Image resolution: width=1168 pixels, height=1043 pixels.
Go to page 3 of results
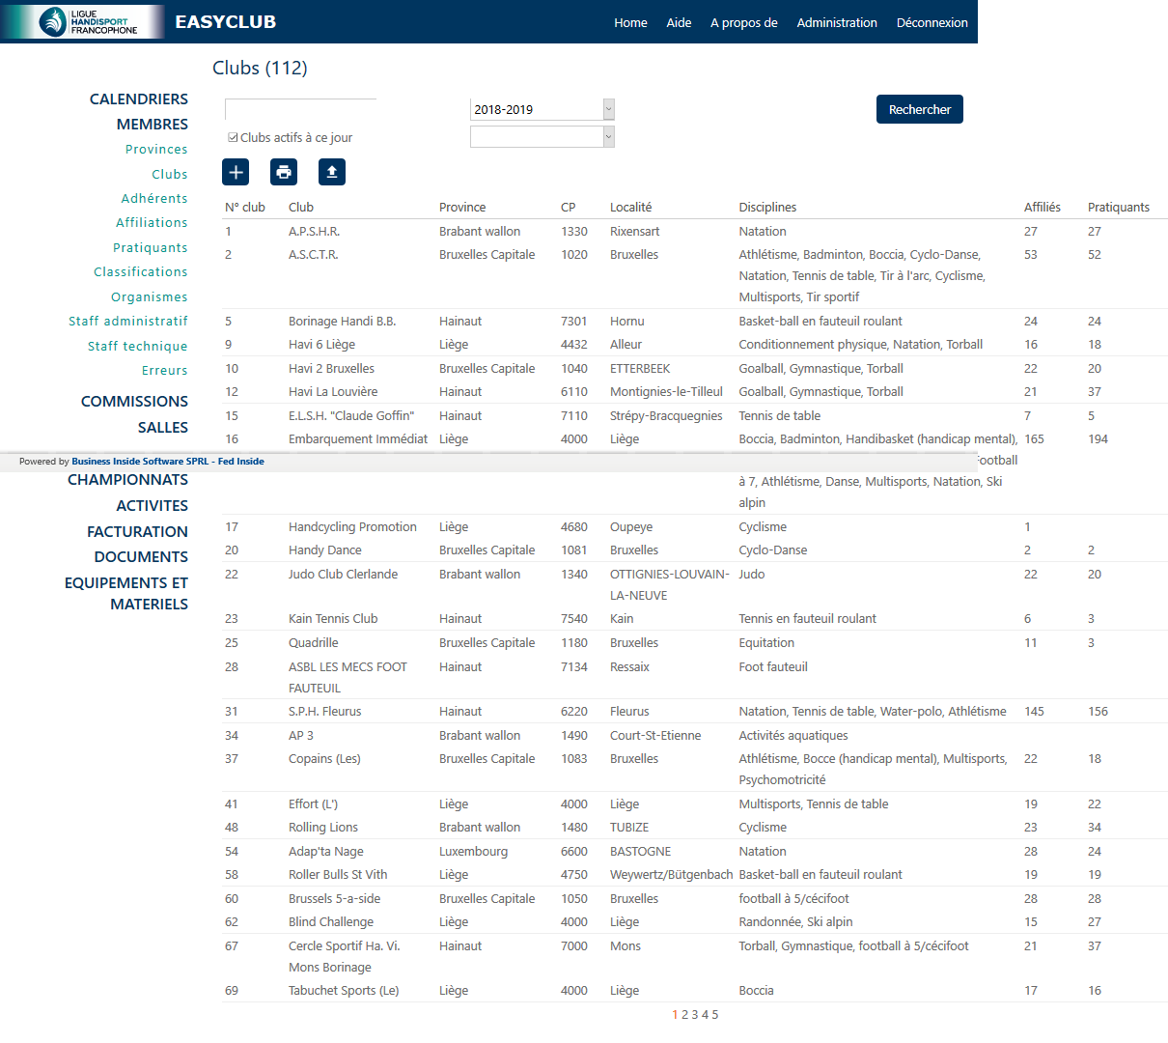[x=695, y=1015]
